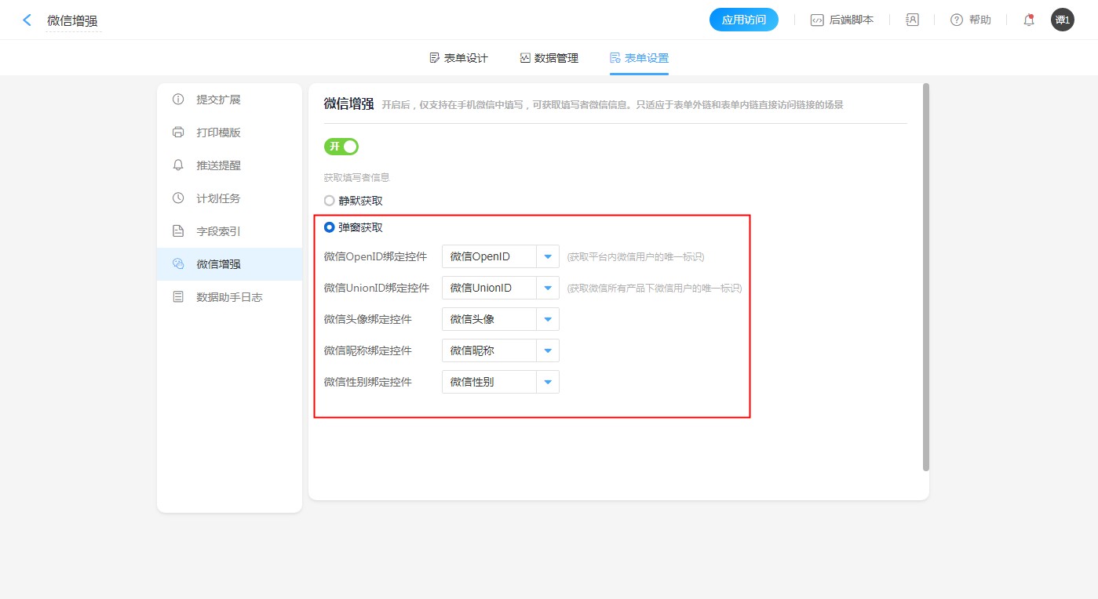Screen dimensions: 1098x599
Task: Click the contacts icon in header
Action: click(912, 20)
